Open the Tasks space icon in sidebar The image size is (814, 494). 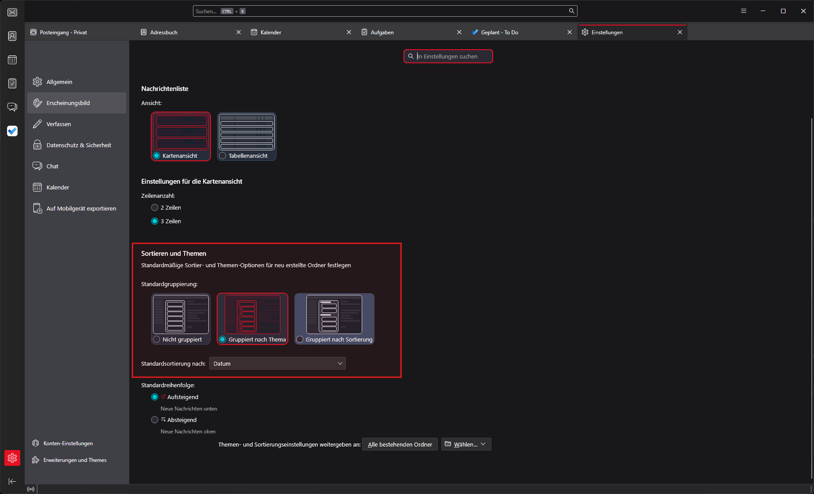pyautogui.click(x=12, y=83)
